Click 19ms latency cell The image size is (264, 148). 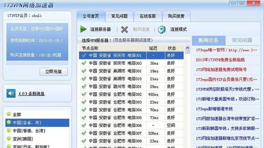pyautogui.click(x=154, y=71)
